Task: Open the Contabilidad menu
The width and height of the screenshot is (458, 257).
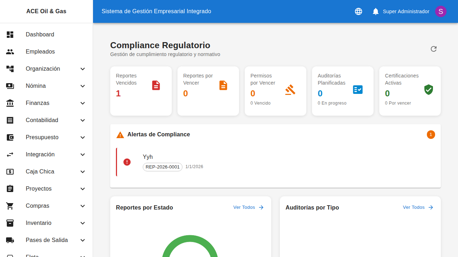Action: (42, 120)
